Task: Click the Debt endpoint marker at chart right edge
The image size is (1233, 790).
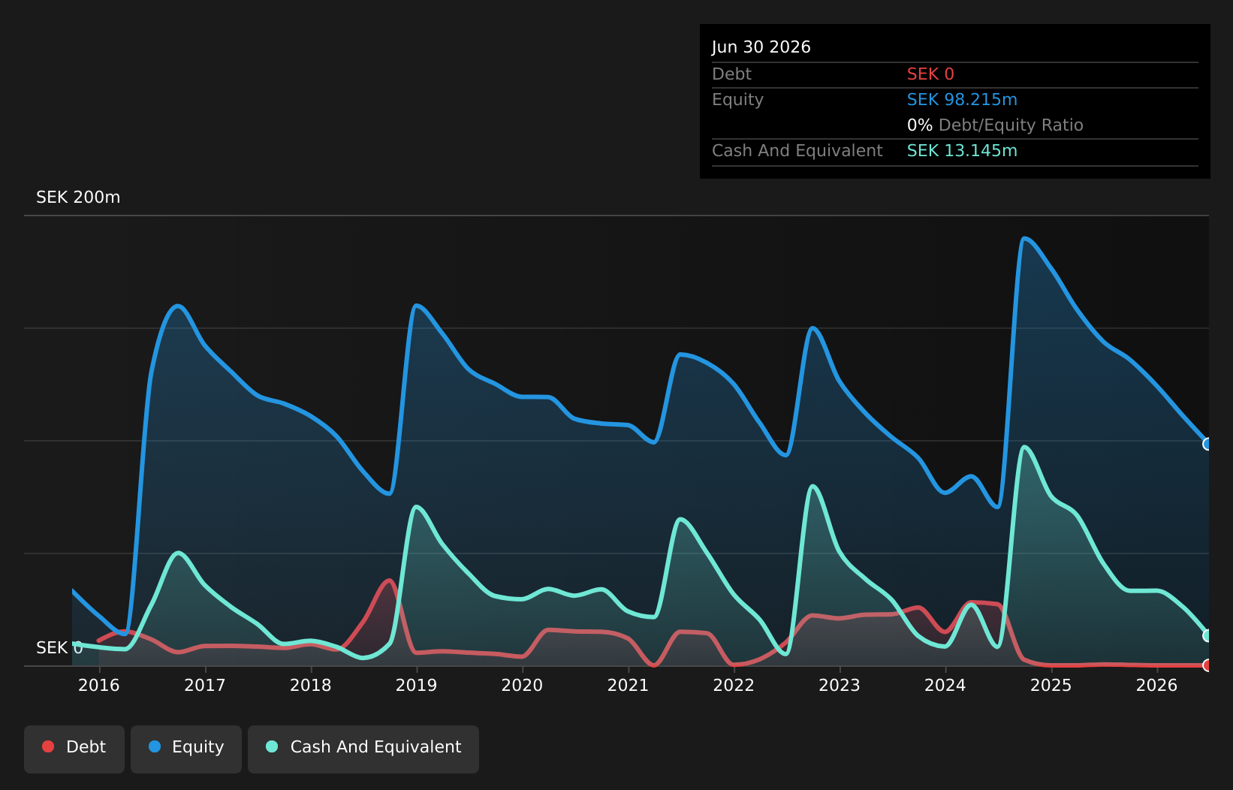Action: (1208, 665)
